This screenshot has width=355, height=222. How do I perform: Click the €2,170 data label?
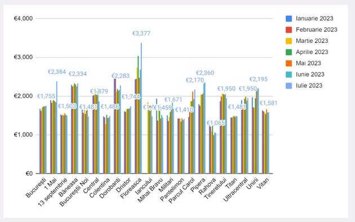click(195, 81)
